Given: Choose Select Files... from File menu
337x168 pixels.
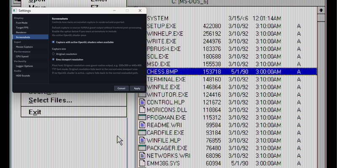Looking at the screenshot, I should pyautogui.click(x=50, y=100).
